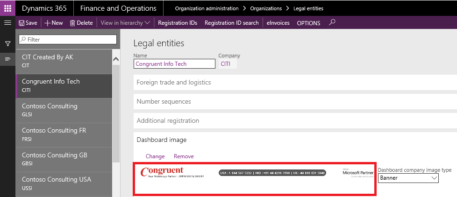Open the OPTIONS tab
The height and width of the screenshot is (197, 457).
click(308, 23)
